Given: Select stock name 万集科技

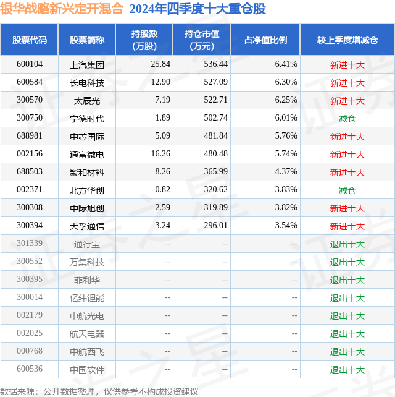Looking at the screenshot, I should tap(87, 263).
